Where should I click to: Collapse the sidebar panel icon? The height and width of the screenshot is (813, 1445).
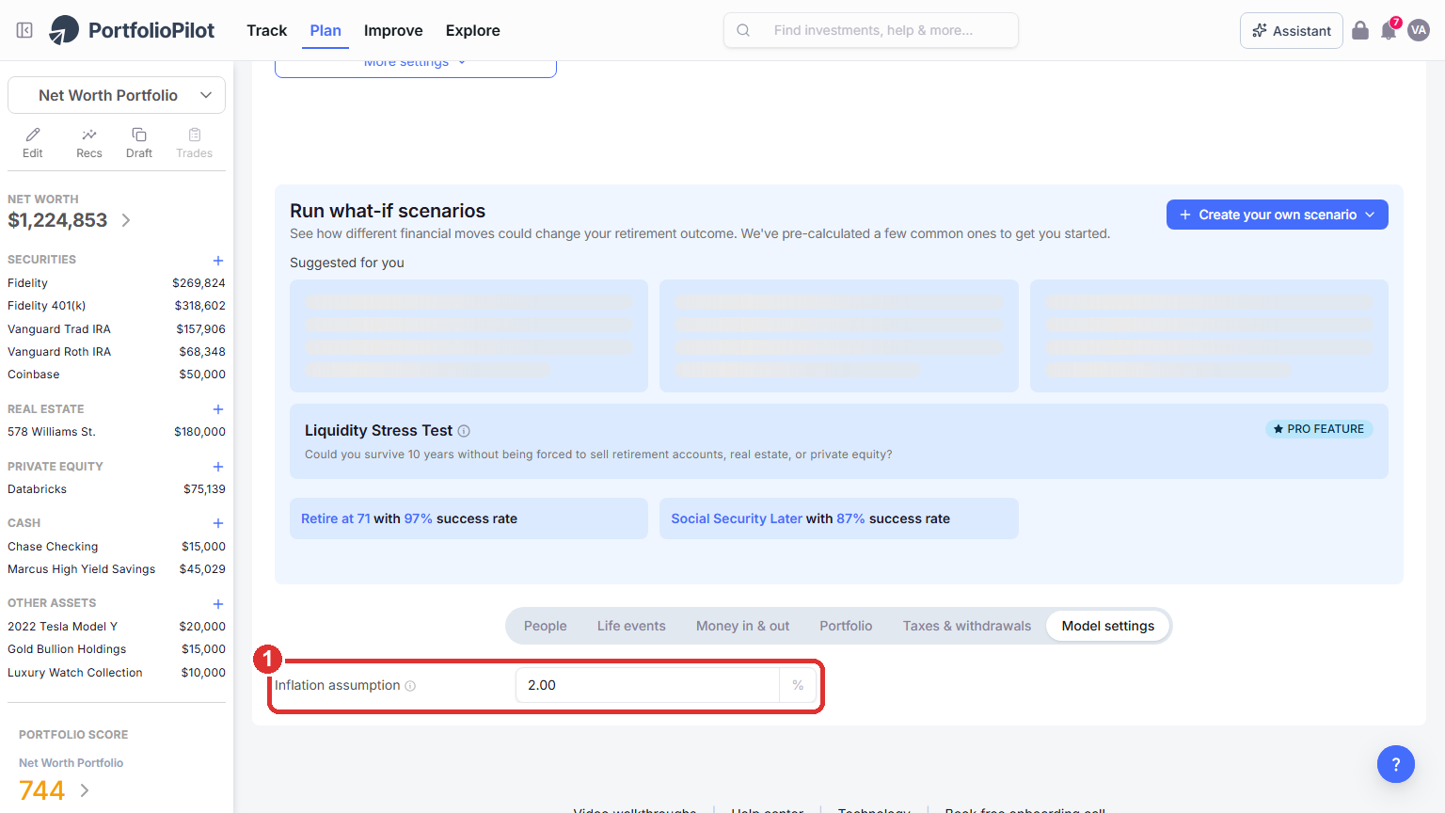tap(24, 30)
